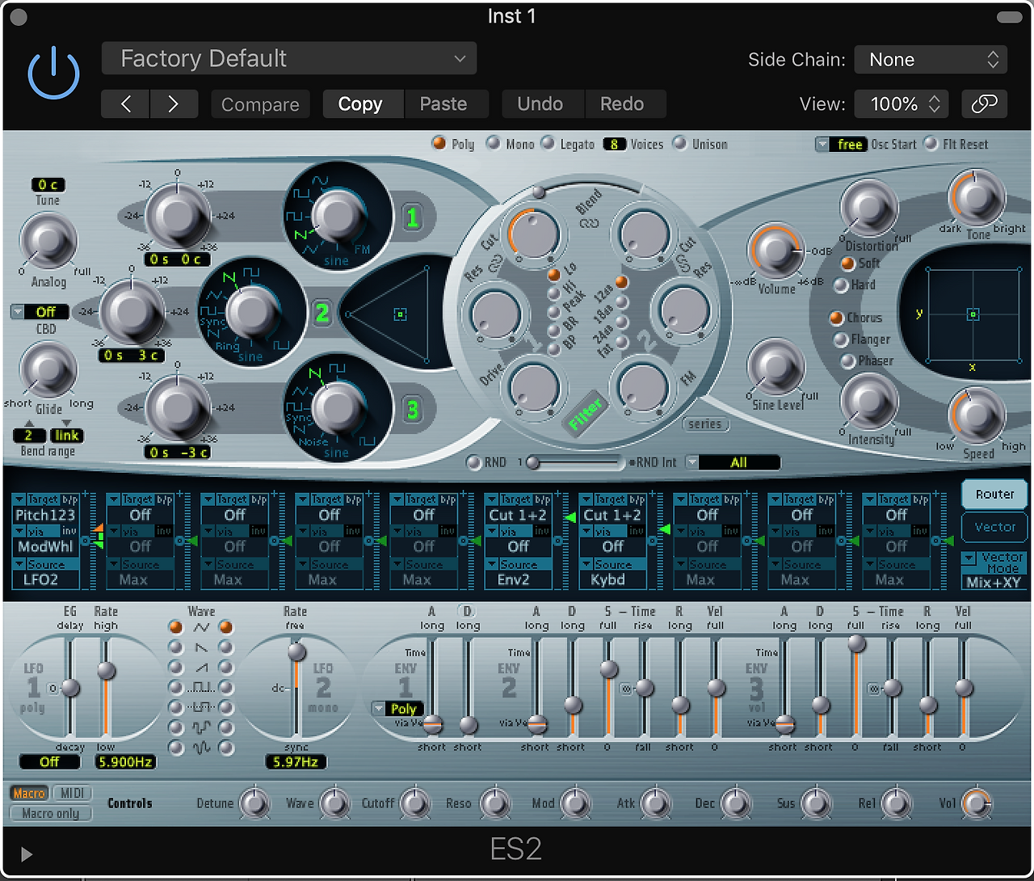The height and width of the screenshot is (881, 1034).
Task: Select Hard distortion type
Action: click(841, 285)
